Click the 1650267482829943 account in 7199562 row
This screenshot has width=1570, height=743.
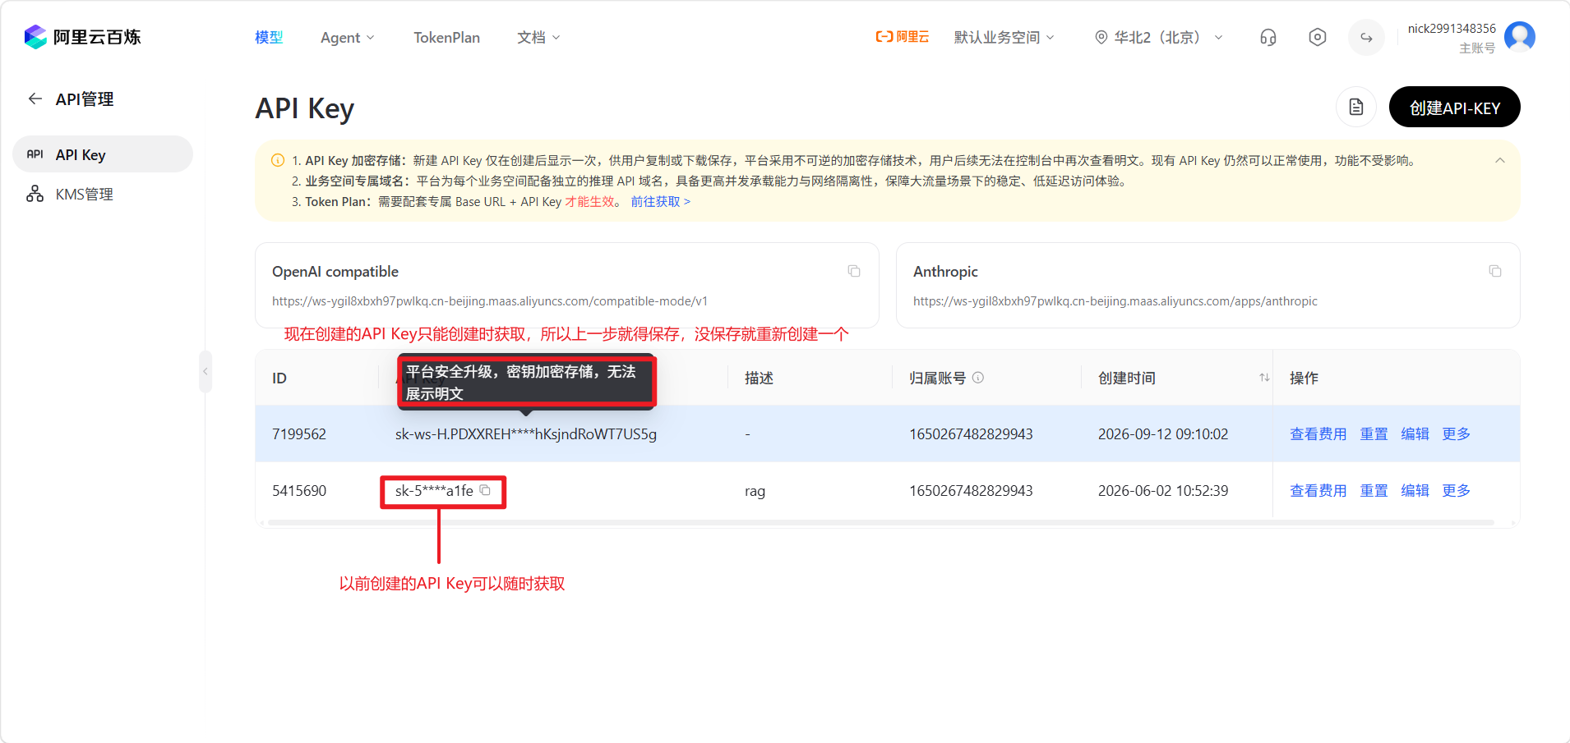971,433
